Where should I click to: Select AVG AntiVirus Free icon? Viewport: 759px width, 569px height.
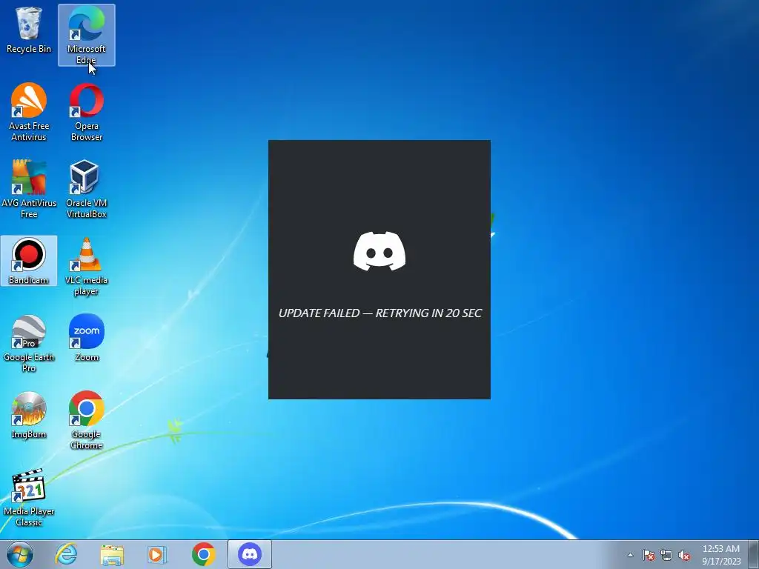click(x=29, y=189)
